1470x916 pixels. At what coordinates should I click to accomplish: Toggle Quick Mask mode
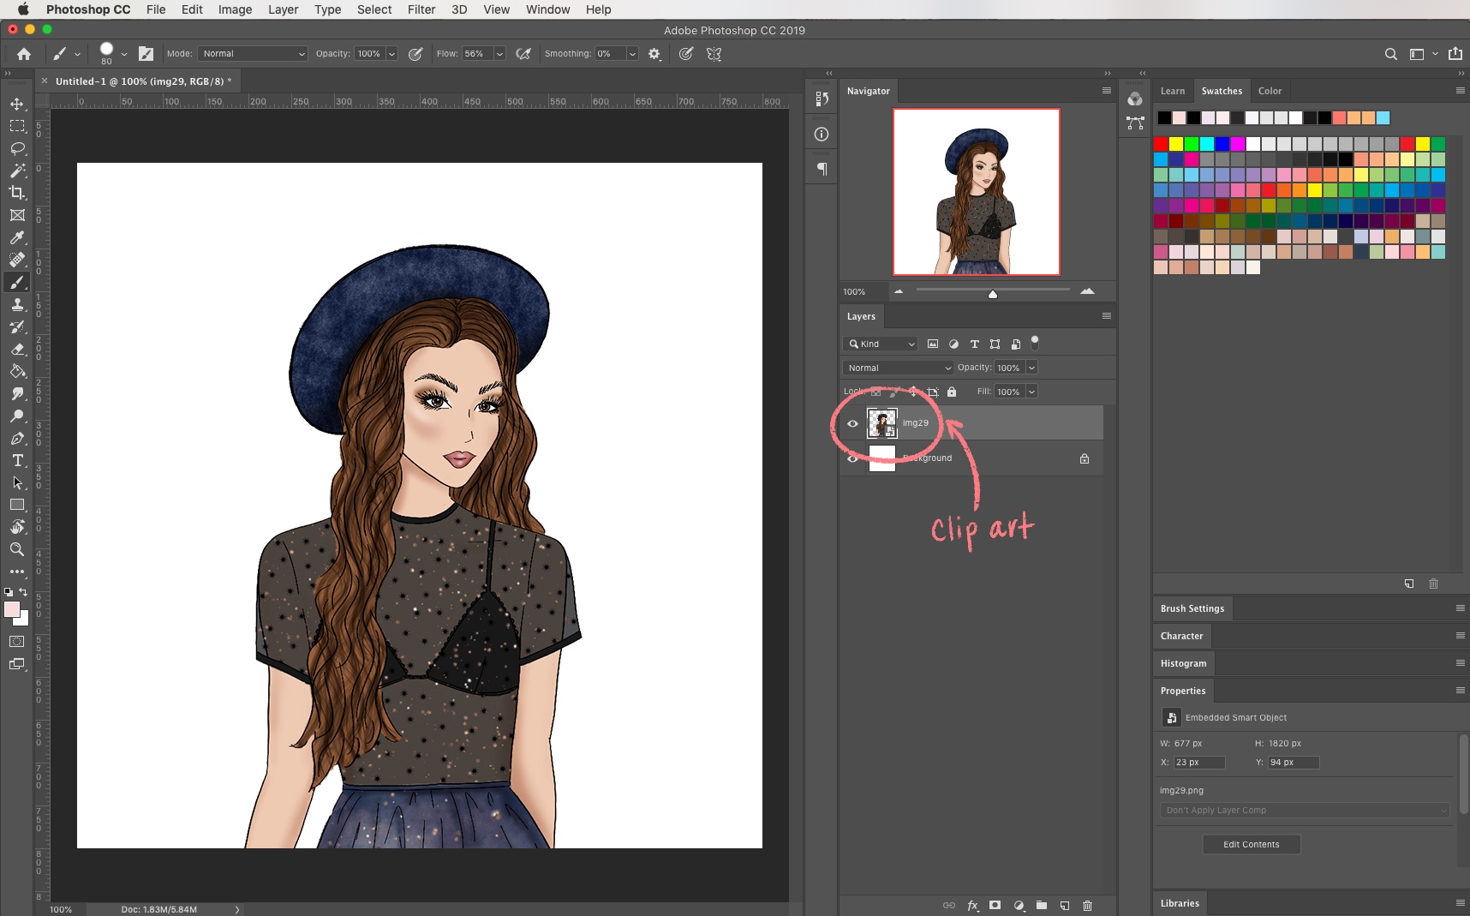click(17, 641)
